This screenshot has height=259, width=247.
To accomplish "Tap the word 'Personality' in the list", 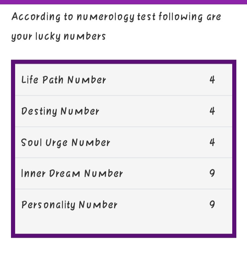I will [x=48, y=205].
